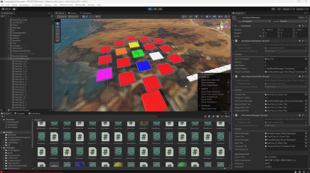Toggle scene lighting with the lightbulb icon
Image resolution: width=310 pixels, height=173 pixels.
pyautogui.click(x=196, y=17)
